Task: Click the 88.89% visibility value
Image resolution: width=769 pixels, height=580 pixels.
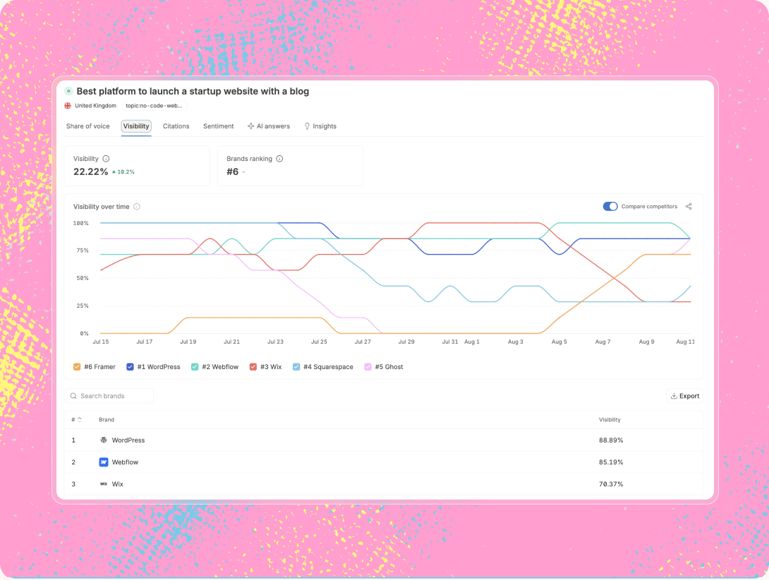Action: point(611,440)
